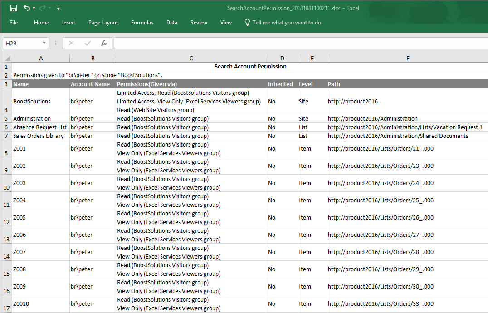Click the Save icon in title bar

[13, 8]
